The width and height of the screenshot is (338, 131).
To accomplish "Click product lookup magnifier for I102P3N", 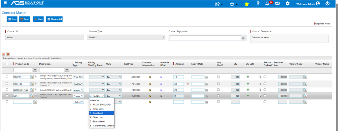I will coord(32,77).
